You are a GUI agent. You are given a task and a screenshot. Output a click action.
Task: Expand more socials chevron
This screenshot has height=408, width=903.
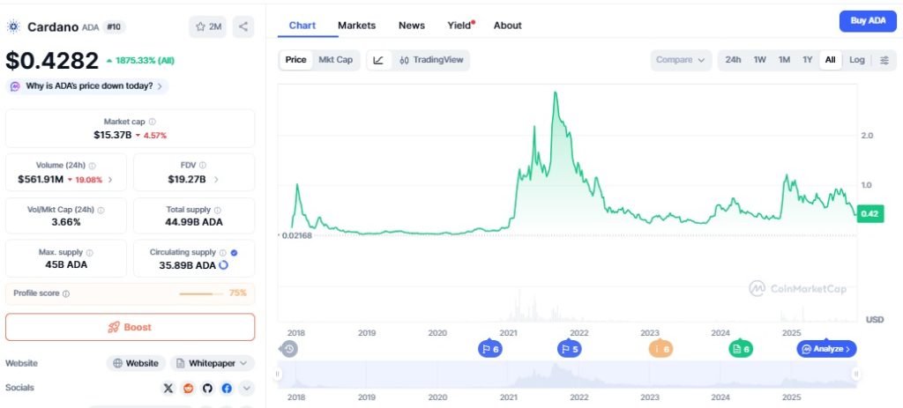[x=247, y=389]
